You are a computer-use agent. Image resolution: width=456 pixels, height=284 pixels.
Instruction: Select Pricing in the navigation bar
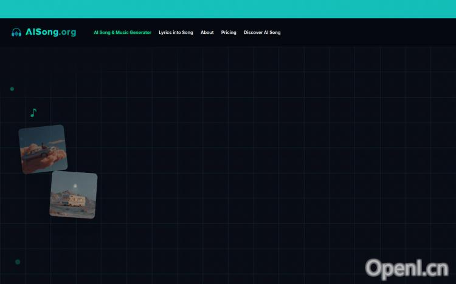point(229,33)
